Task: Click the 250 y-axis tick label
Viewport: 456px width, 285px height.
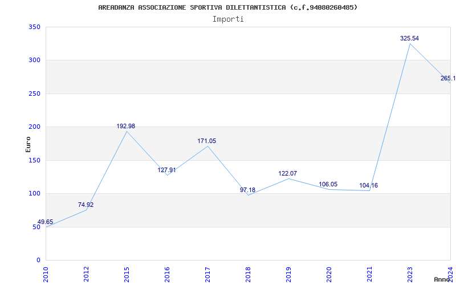Action: (34, 93)
